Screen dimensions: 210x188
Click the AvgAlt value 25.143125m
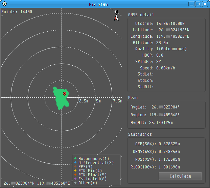(161, 123)
